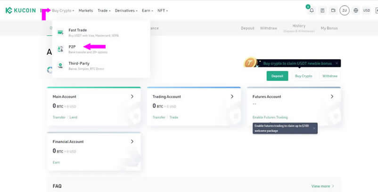Expand the Derivatives menu
This screenshot has height=192, width=378.
pos(126,10)
